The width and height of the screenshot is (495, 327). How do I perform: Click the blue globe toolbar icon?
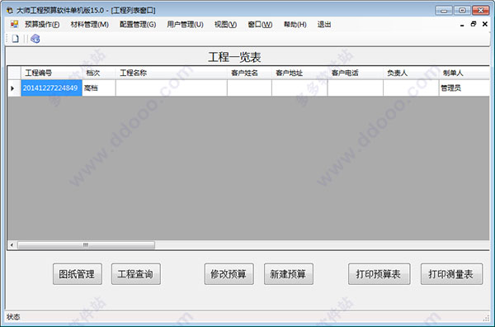pyautogui.click(x=35, y=39)
